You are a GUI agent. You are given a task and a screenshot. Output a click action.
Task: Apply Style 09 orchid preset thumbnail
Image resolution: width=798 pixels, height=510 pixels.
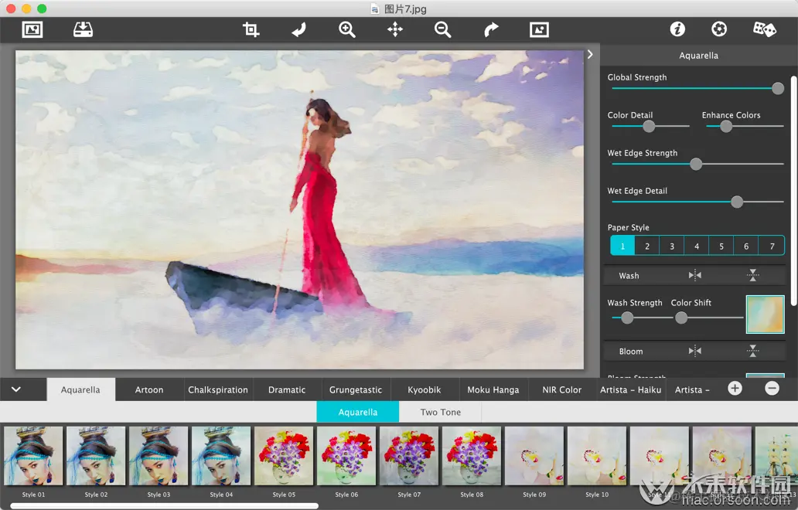[534, 456]
